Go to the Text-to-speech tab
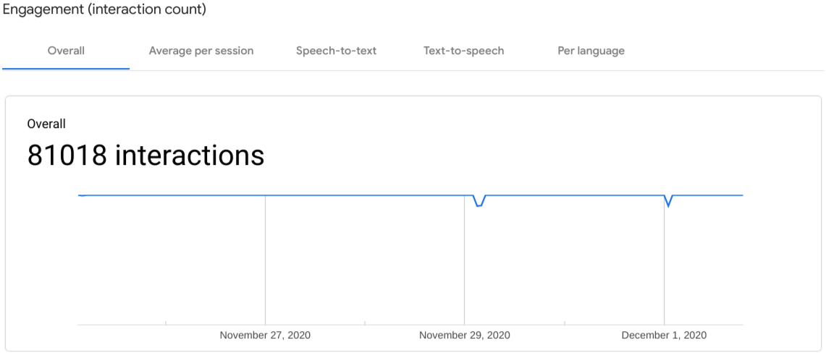Viewport: 826px width, 358px height. coord(463,51)
